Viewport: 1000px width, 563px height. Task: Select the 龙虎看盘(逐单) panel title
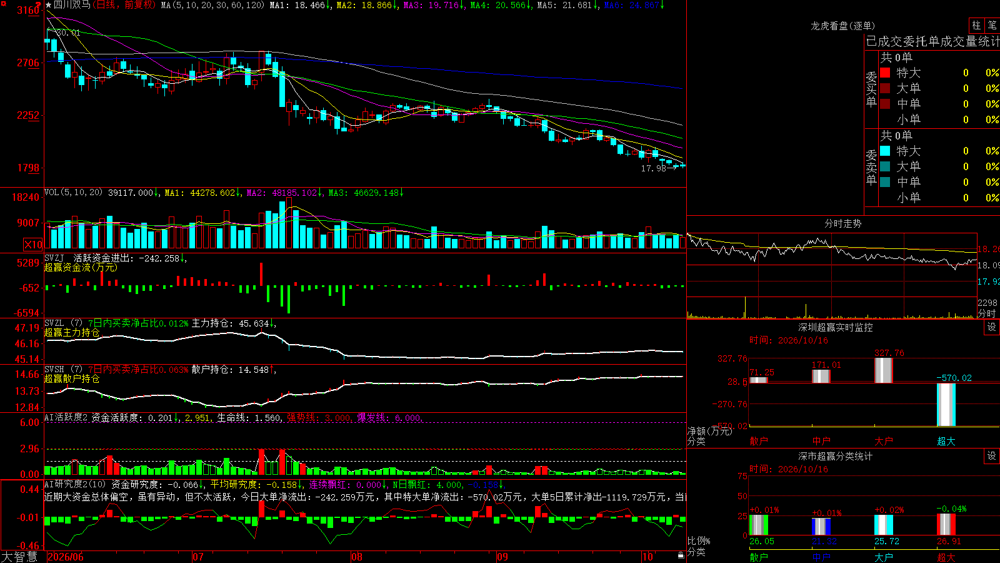pos(842,26)
